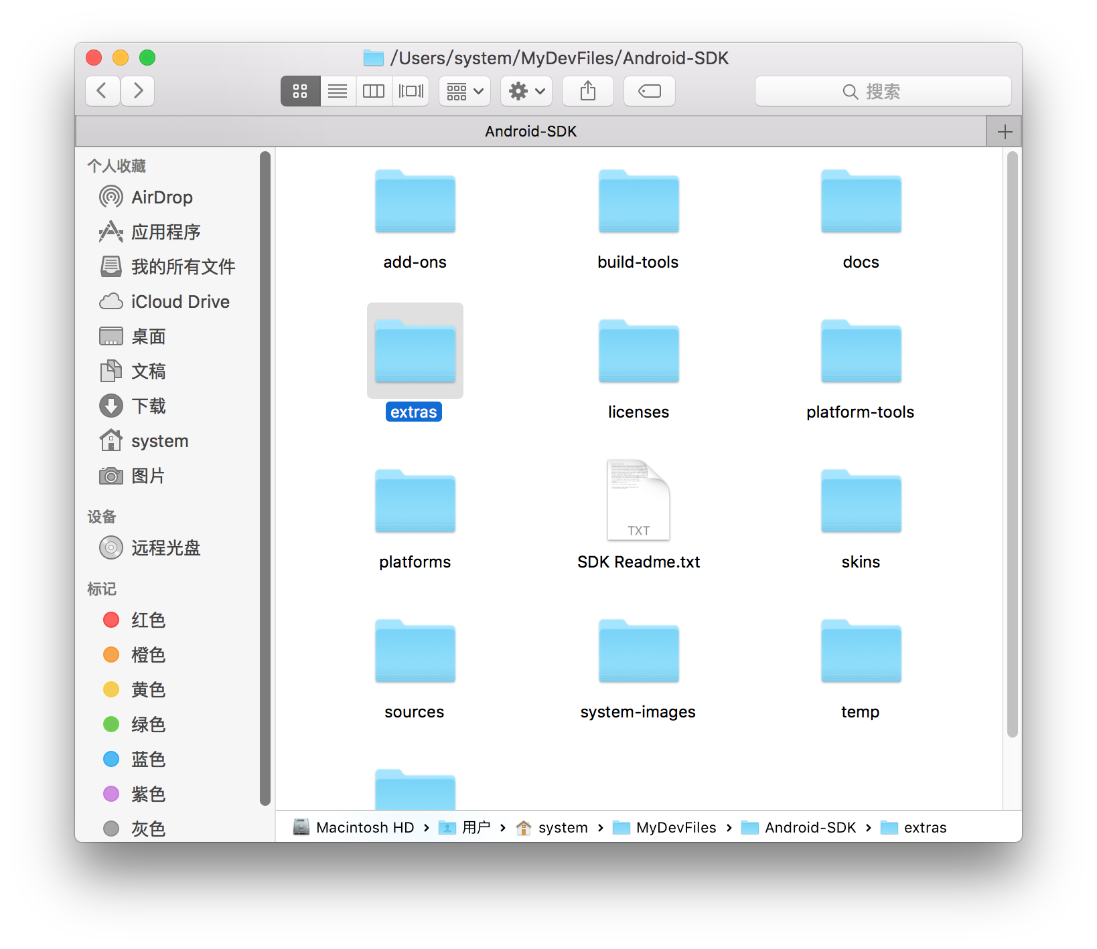Screen dimensions: 1097x949
Task: Switch to column view mode
Action: (374, 91)
